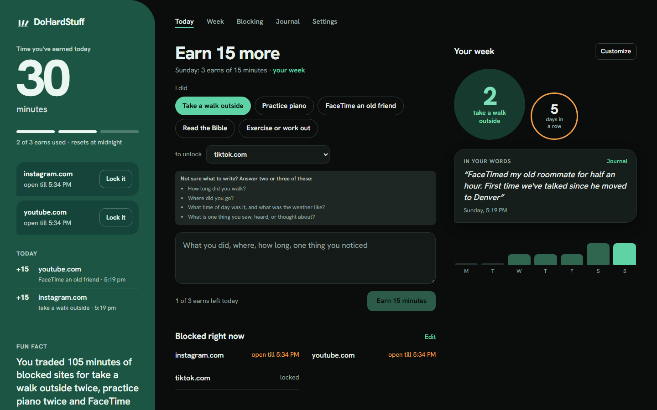This screenshot has height=410, width=657.
Task: Select the Exercise or work out chip
Action: coord(278,128)
